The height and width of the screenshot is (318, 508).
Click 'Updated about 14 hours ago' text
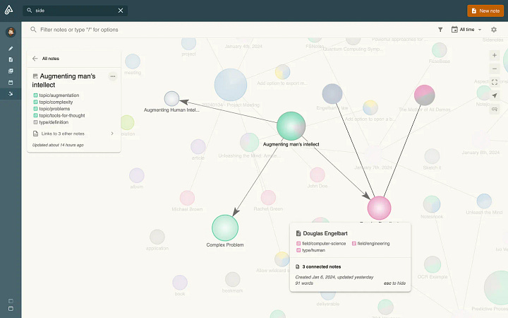coord(58,145)
